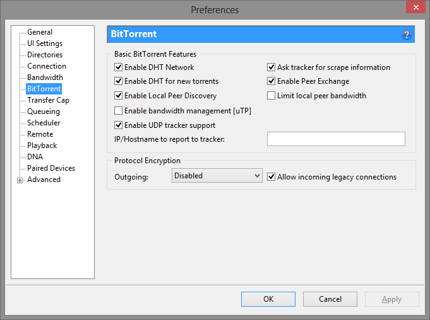The width and height of the screenshot is (430, 320).
Task: Expand the Advanced tree node
Action: pos(20,180)
